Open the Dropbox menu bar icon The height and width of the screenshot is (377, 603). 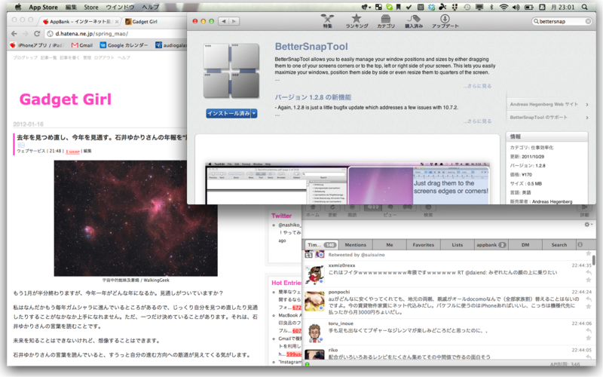click(431, 7)
